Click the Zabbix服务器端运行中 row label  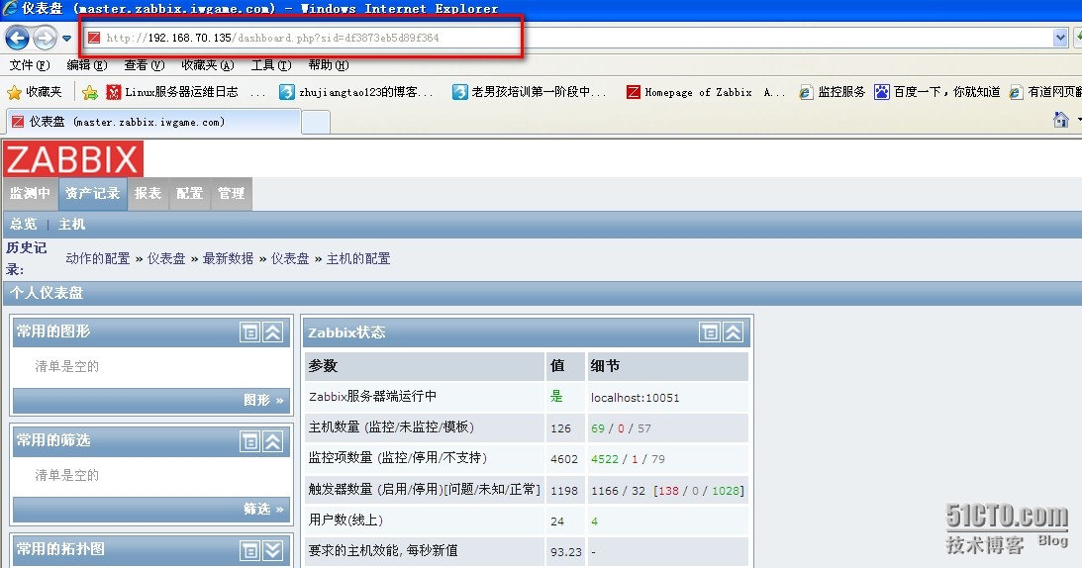point(372,397)
